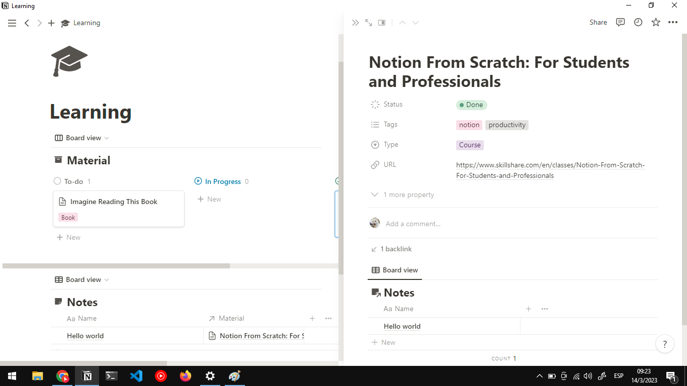This screenshot has width=687, height=386.
Task: Open the Notes linked database in panel
Action: click(x=399, y=293)
